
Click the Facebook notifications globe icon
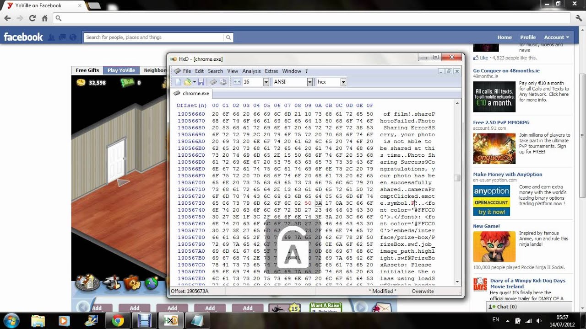72,37
